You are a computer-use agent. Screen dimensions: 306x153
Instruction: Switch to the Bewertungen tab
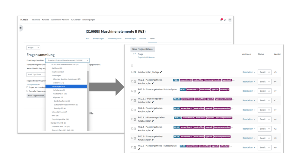tap(130, 39)
